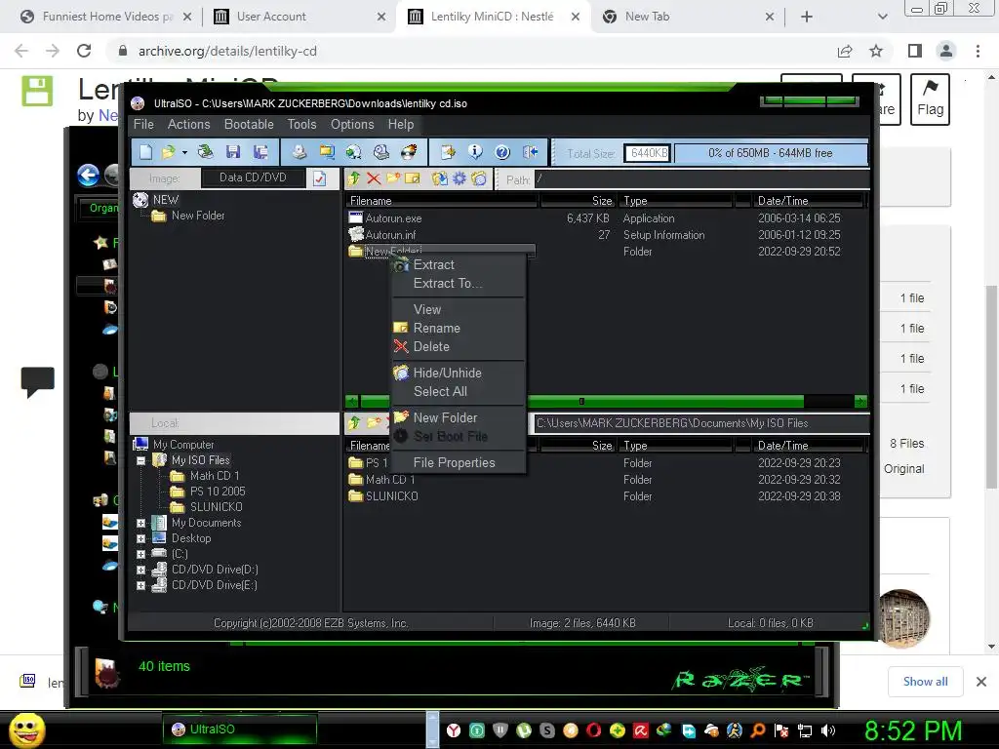
Task: Open the Data CD/DVD image type combo box
Action: click(253, 177)
